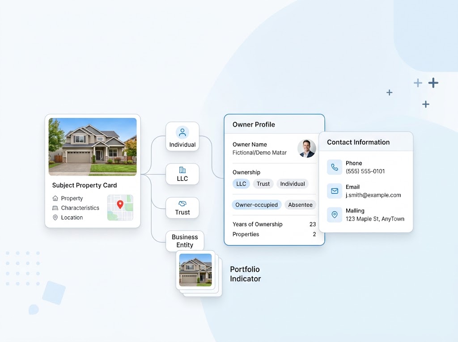The height and width of the screenshot is (342, 458).
Task: Click the Owner Name label
Action: 250,144
